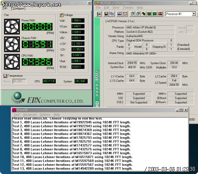Image resolution: width=198 pixels, height=174 pixels.
Task: Click the copy documents icon in WCPUID toolbar
Action: [112, 14]
